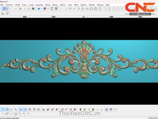Toggle the green light bulb icon

tap(80, 109)
